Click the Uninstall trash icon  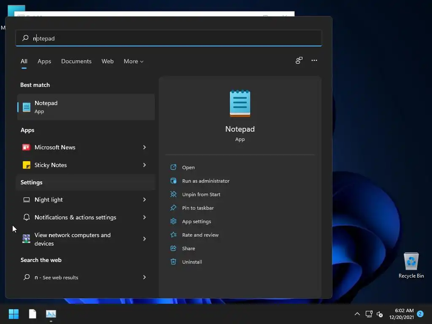tap(173, 262)
